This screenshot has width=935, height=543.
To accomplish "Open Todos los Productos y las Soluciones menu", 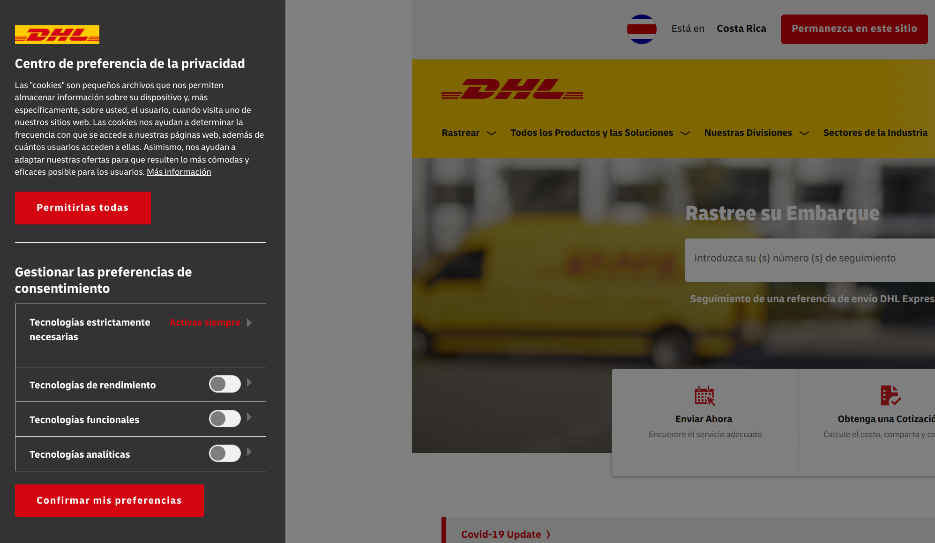I will 600,133.
